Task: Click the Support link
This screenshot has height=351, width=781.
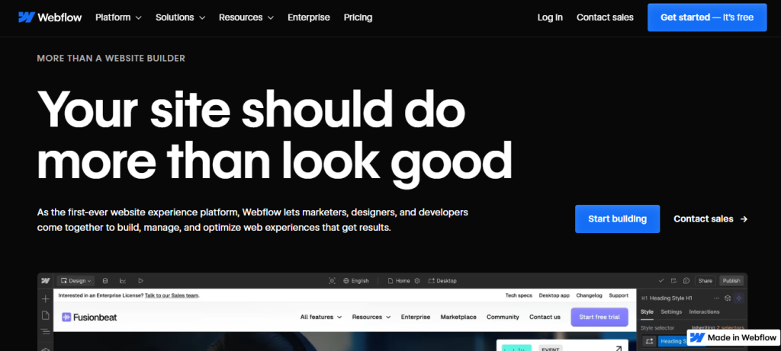Action: click(619, 295)
